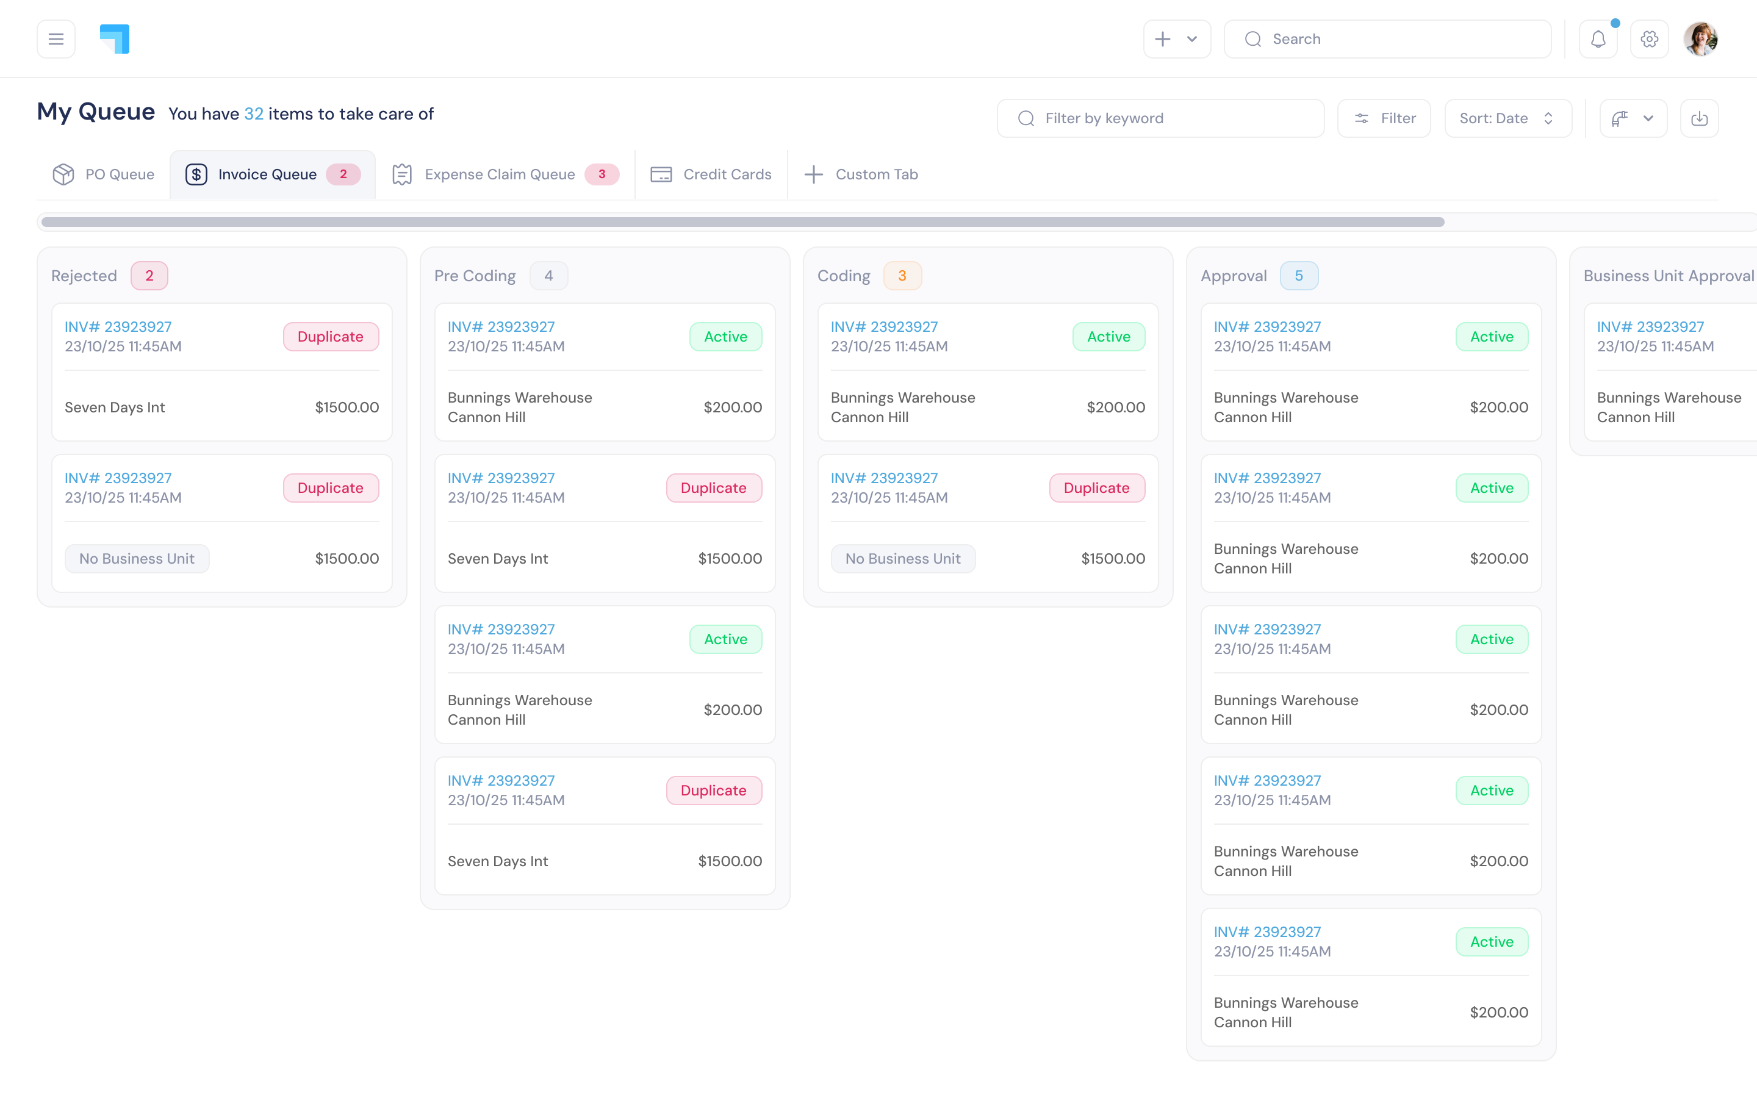
Task: Open the settings gear
Action: [1649, 39]
